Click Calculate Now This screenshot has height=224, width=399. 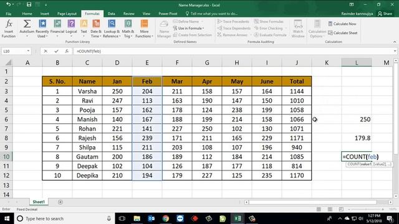[342, 24]
